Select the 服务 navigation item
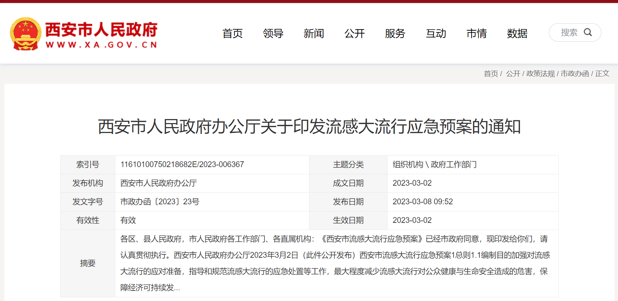 [395, 33]
